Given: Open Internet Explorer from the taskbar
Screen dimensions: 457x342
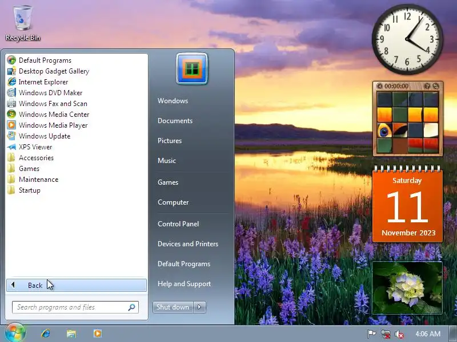Looking at the screenshot, I should pos(46,333).
